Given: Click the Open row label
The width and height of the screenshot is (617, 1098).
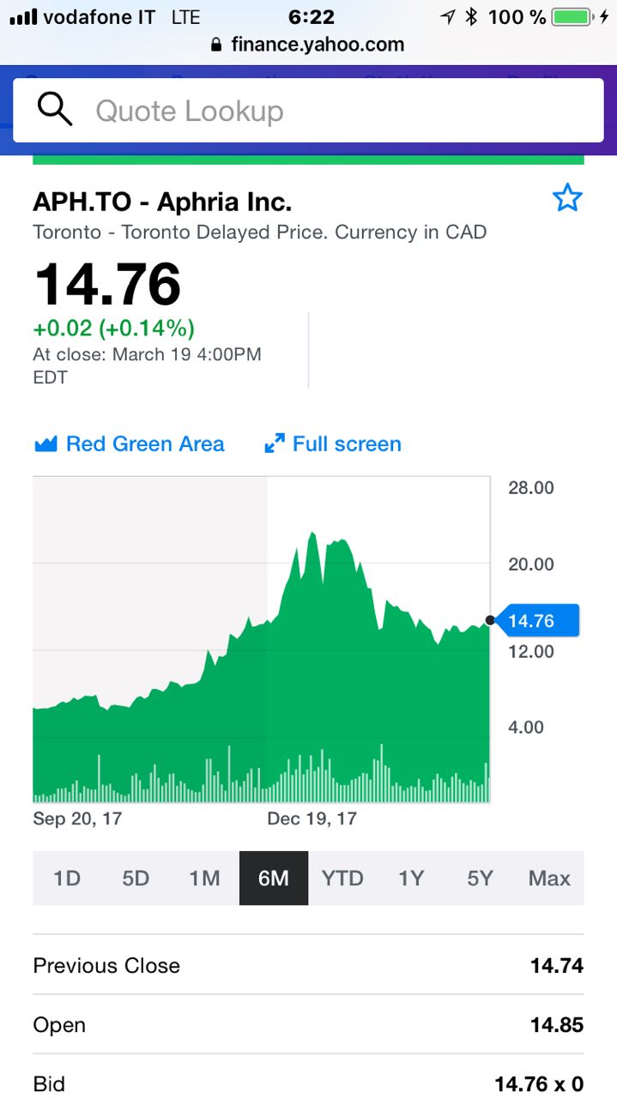Looking at the screenshot, I should 59,1025.
